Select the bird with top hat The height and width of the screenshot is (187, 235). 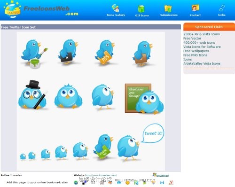33,95
